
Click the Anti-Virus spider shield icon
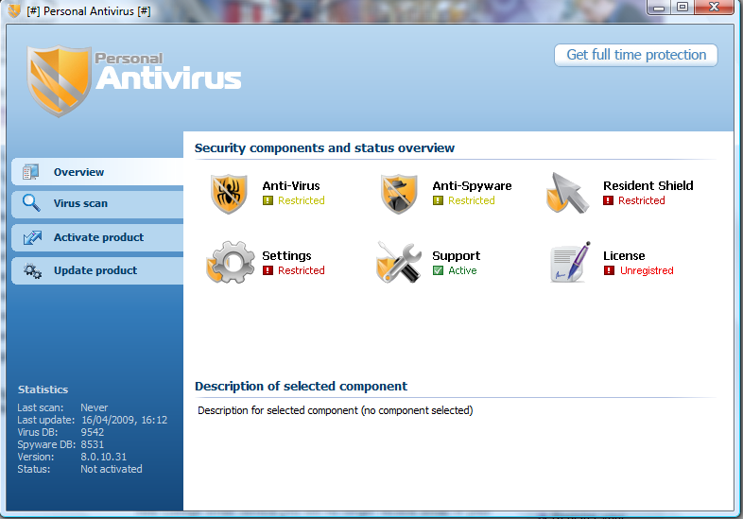click(229, 194)
